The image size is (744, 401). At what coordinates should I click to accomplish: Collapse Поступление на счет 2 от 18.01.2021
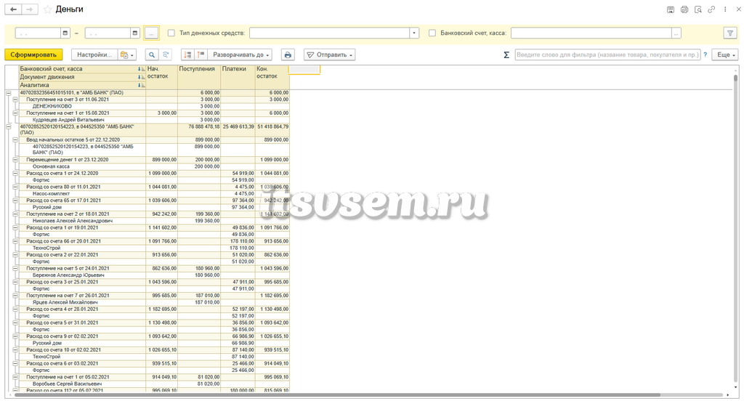click(15, 214)
